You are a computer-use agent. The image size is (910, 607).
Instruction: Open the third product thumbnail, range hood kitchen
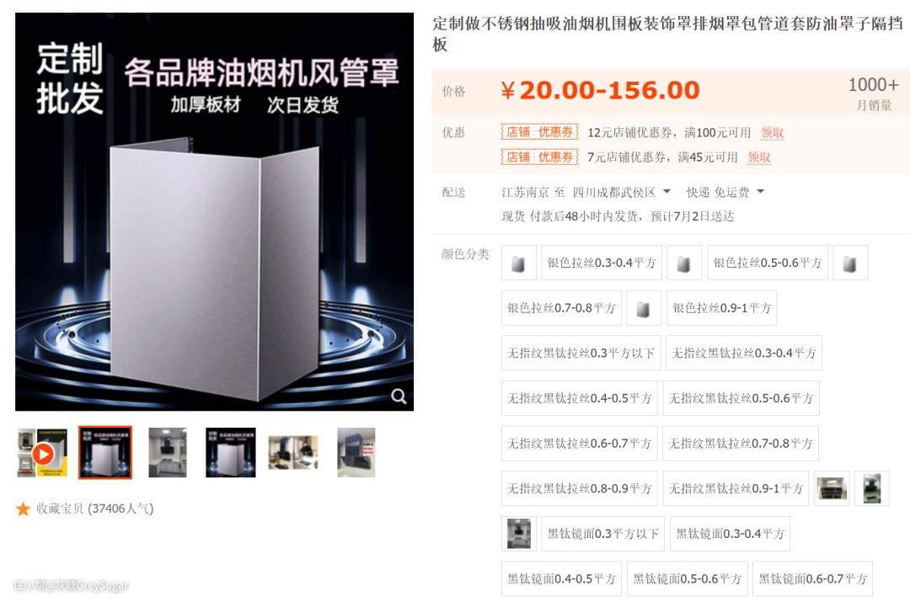168,453
